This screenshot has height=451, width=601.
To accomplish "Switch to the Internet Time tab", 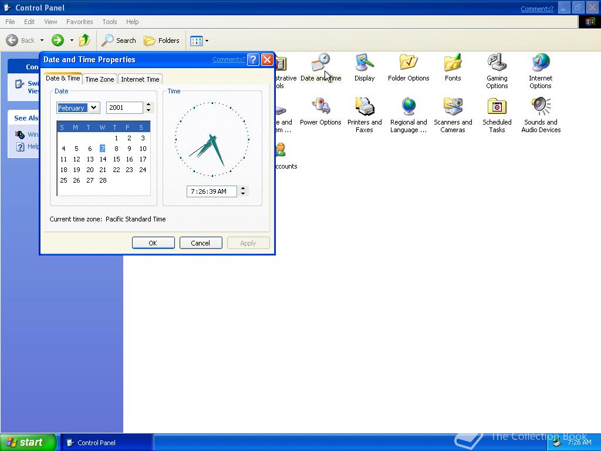I will (140, 79).
